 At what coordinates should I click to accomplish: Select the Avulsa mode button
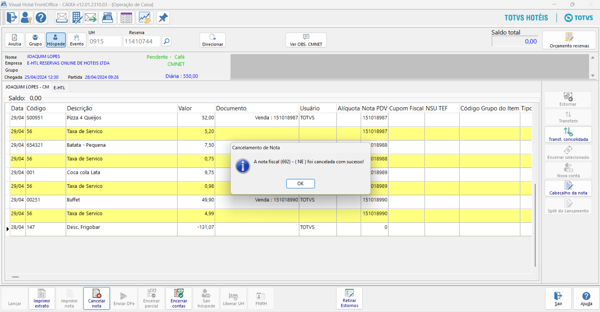(15, 40)
